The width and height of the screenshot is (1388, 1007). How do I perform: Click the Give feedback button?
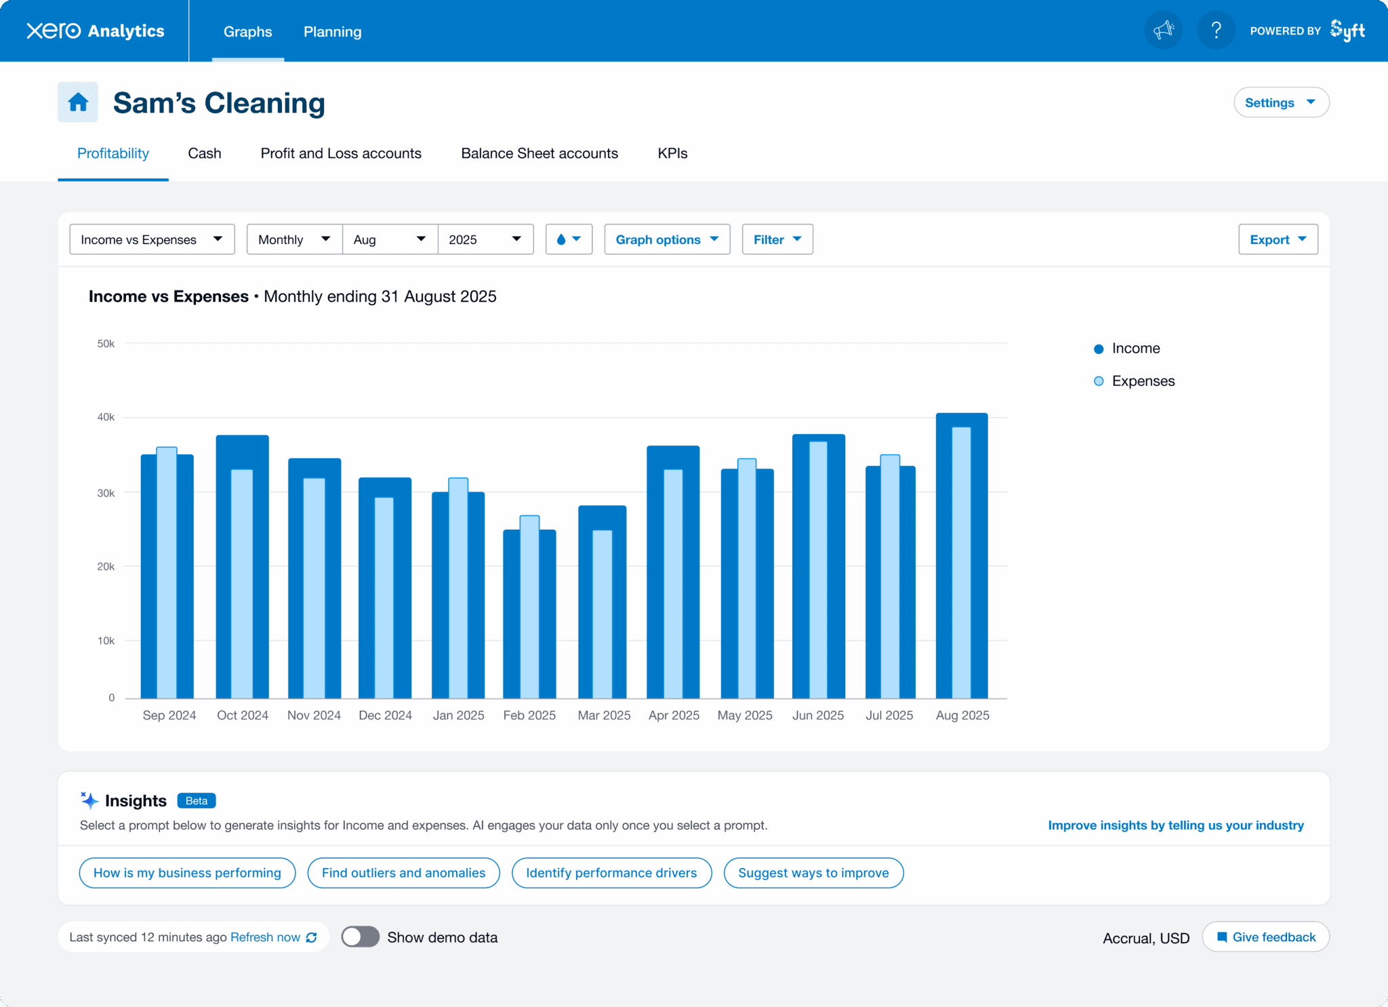[1265, 937]
